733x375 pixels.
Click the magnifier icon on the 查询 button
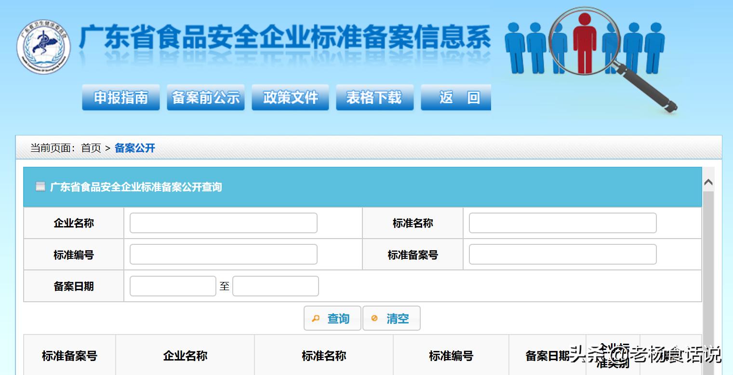coord(317,318)
